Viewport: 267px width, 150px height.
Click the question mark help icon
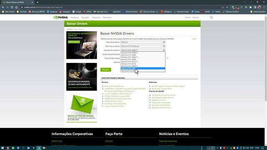click(167, 58)
